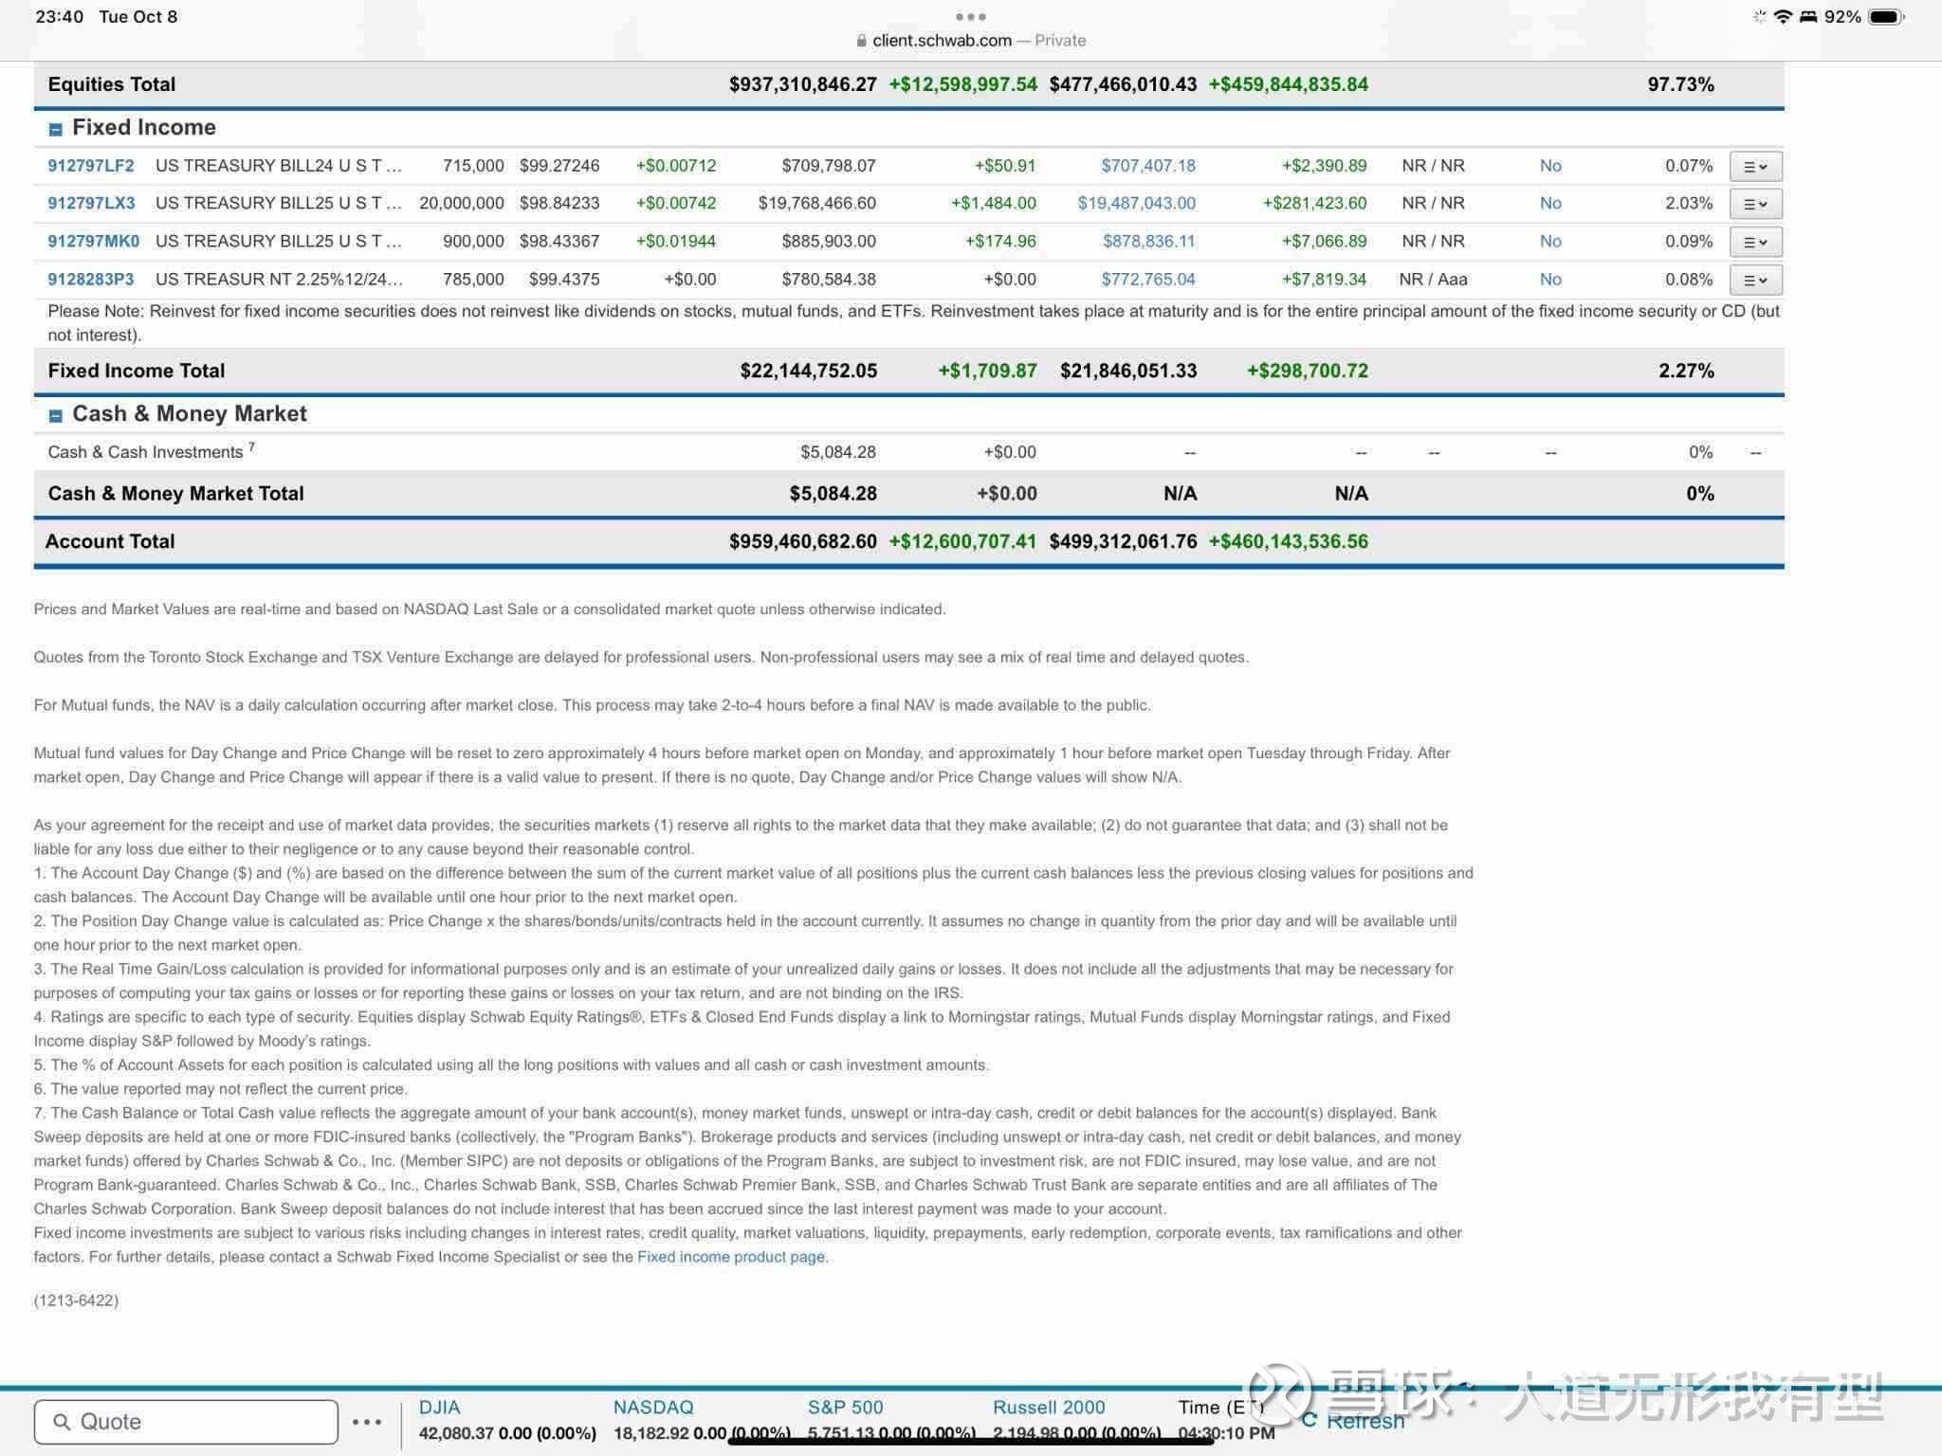The image size is (1942, 1456).
Task: Click the Fixed income product page link
Action: (730, 1257)
